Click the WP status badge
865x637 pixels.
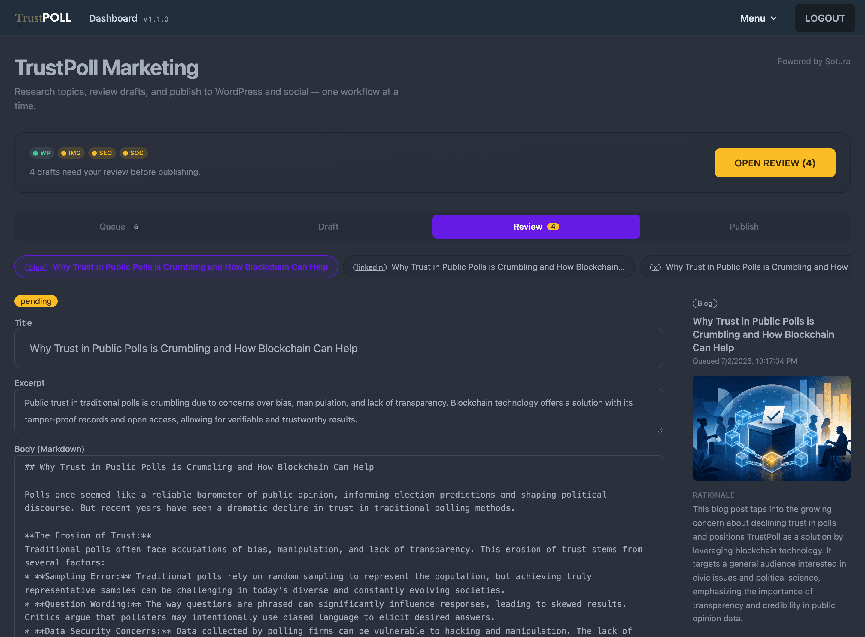pos(42,153)
